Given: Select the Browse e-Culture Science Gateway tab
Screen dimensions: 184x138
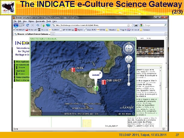Looking at the screenshot, I should click(32, 34).
